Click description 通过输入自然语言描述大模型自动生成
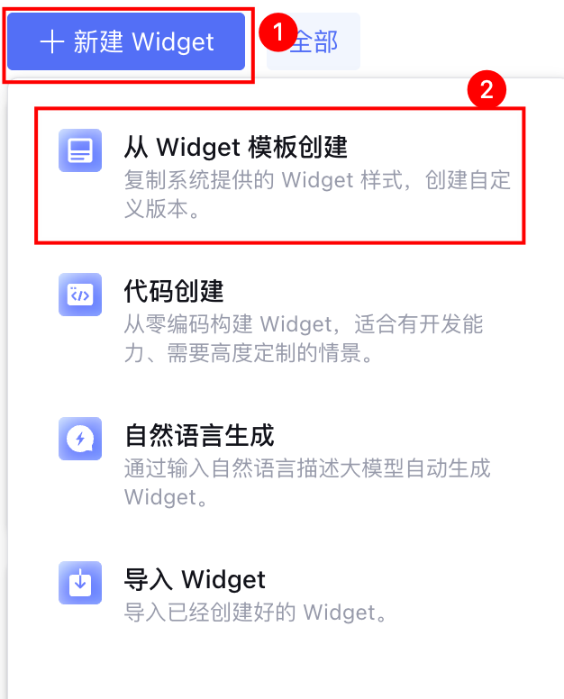This screenshot has width=564, height=699. [x=307, y=468]
